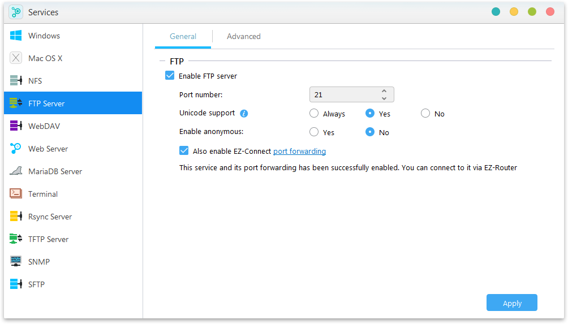Click the green window control button

point(532,12)
